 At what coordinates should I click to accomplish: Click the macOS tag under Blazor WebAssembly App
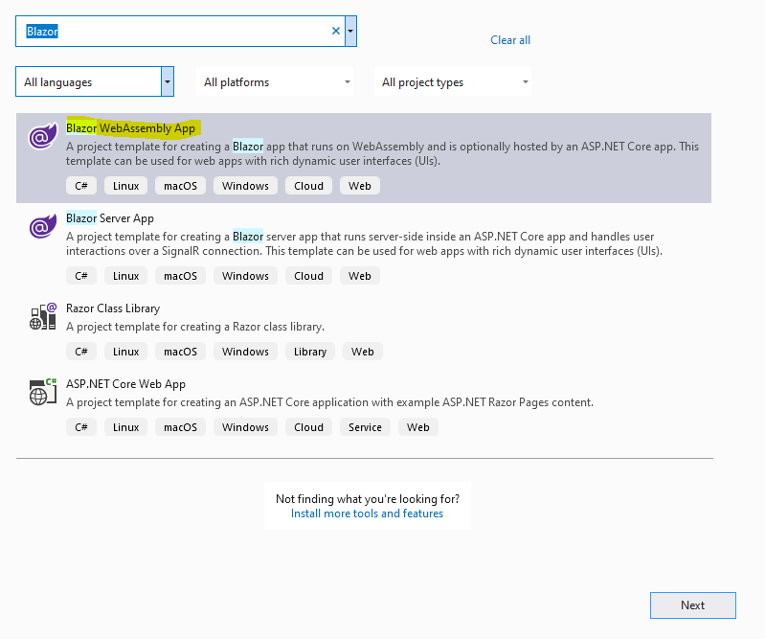pos(181,186)
